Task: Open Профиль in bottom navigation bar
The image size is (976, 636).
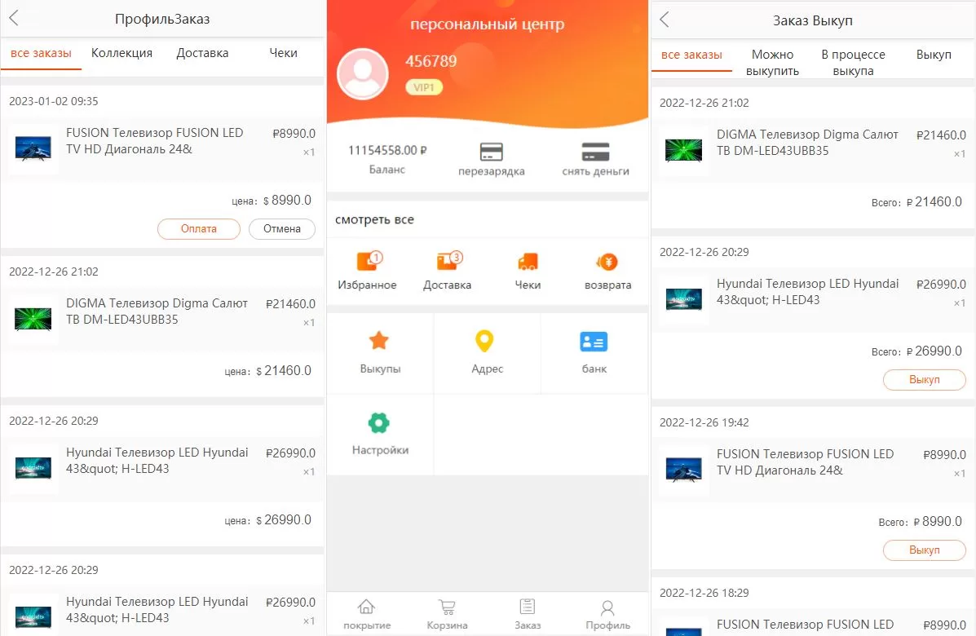Action: (607, 614)
